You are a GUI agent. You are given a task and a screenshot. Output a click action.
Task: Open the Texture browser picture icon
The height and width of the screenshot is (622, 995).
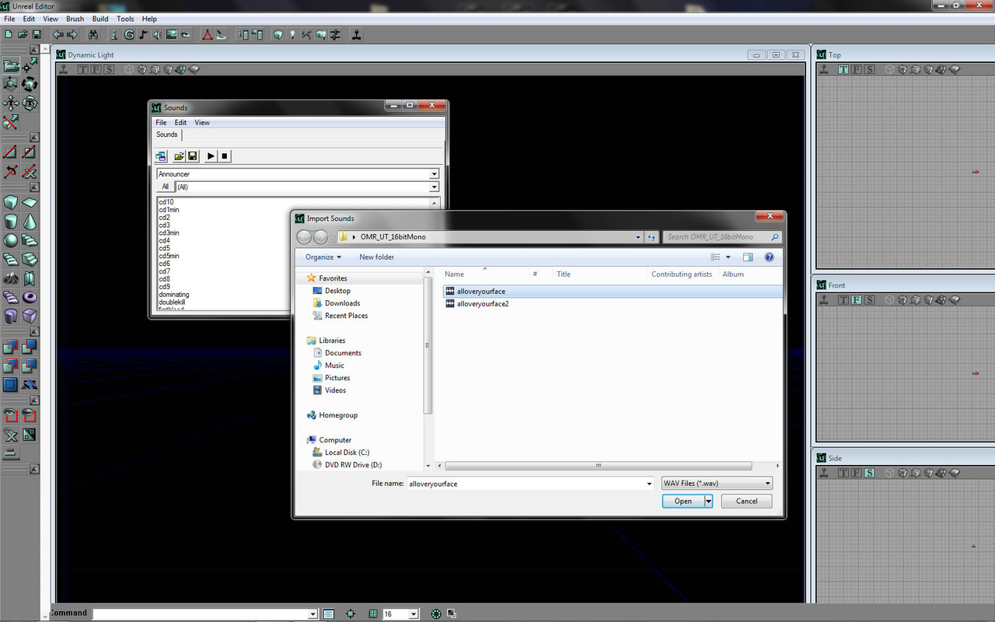[x=172, y=35]
